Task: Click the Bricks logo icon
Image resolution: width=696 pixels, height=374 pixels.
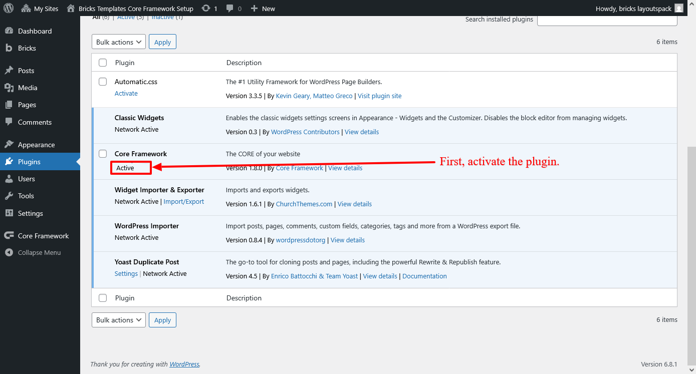Action: [9, 48]
